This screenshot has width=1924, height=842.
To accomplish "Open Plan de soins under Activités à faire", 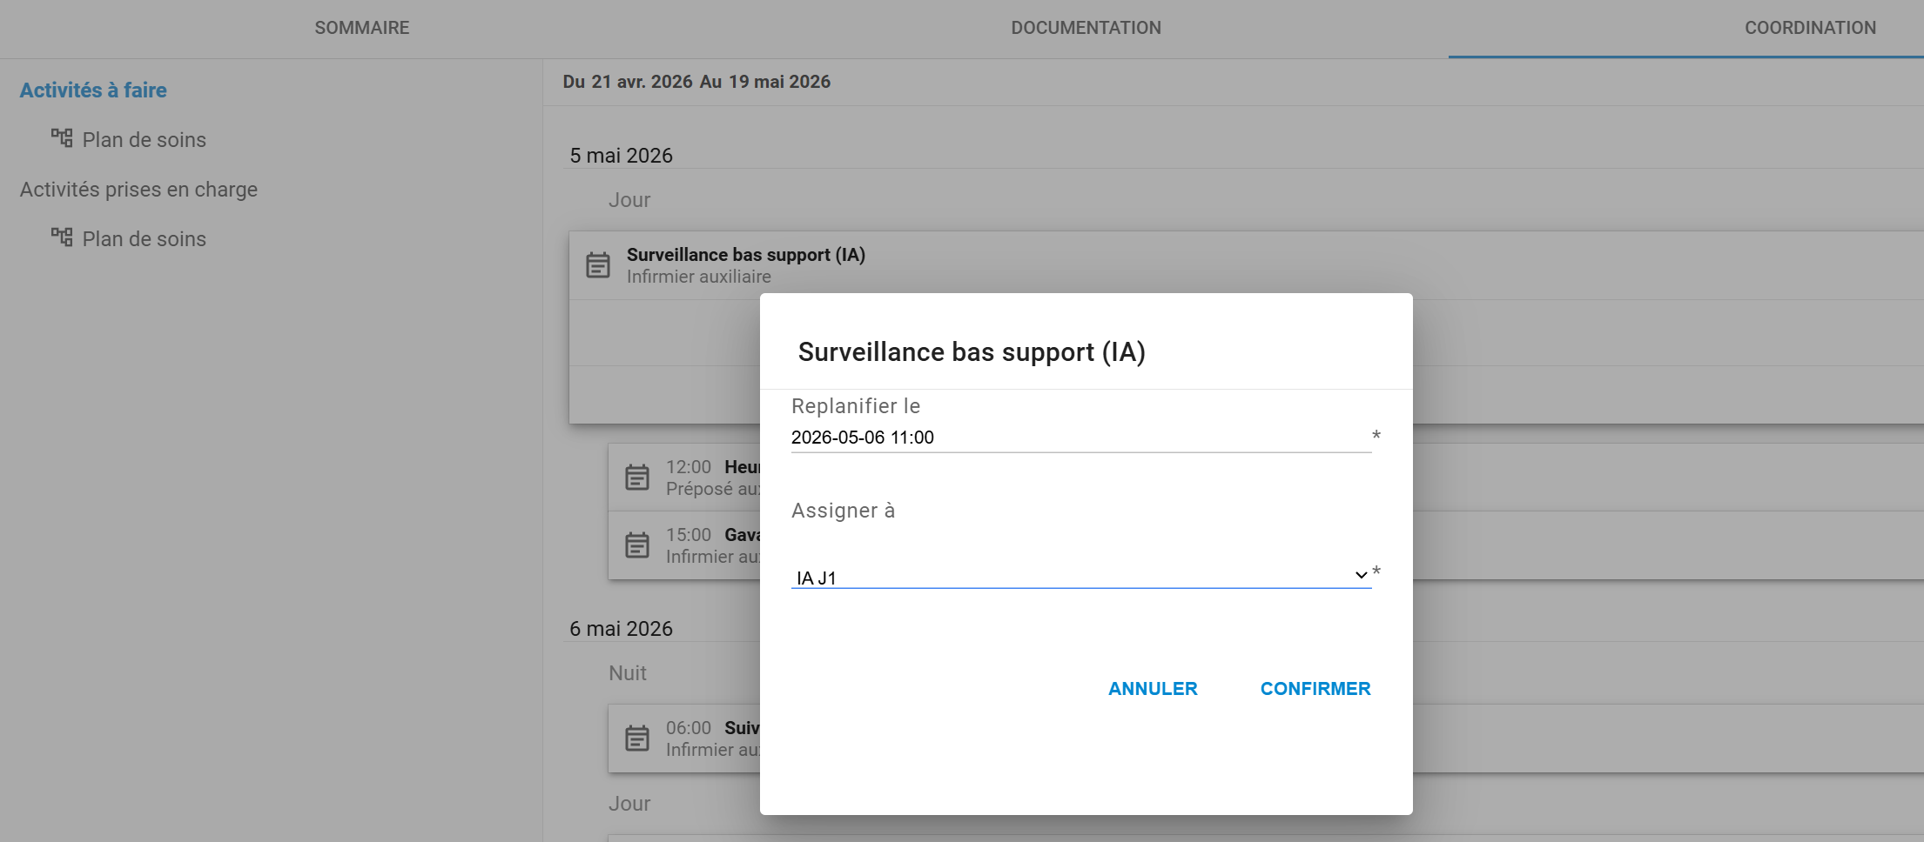I will click(144, 140).
